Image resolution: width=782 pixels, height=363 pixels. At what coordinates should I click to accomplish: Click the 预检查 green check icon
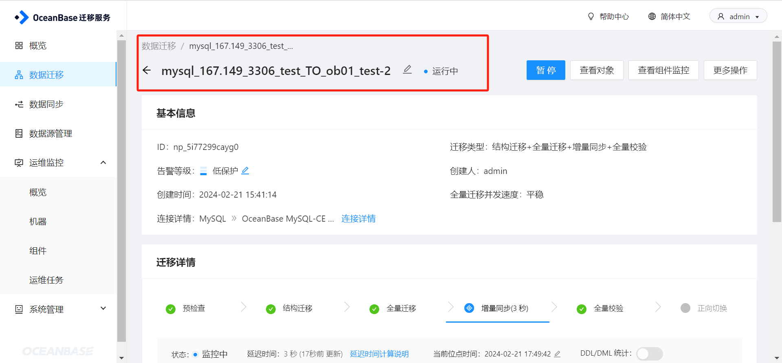coord(171,309)
